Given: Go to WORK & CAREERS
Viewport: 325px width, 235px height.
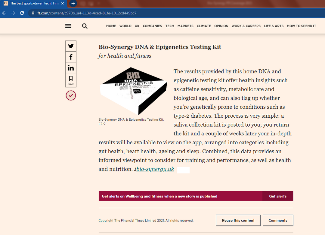Looking at the screenshot, I should [246, 26].
